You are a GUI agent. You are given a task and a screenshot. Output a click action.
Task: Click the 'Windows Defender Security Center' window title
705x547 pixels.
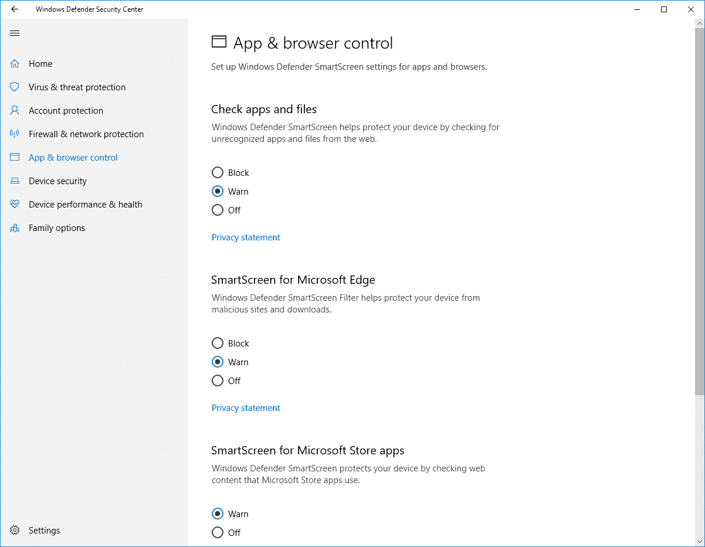89,9
